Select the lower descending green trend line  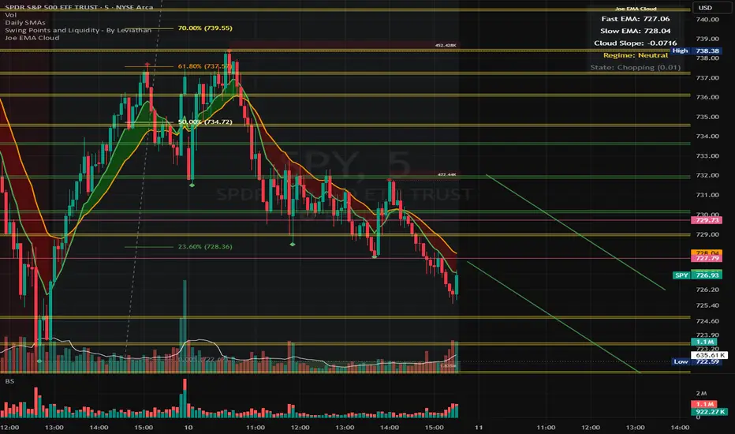(x=554, y=317)
